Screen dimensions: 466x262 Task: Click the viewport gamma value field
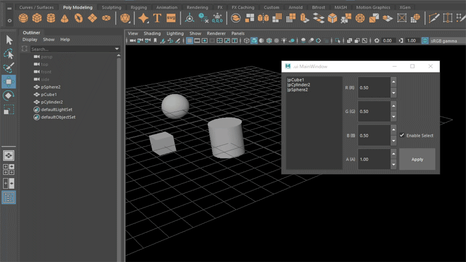pyautogui.click(x=412, y=41)
